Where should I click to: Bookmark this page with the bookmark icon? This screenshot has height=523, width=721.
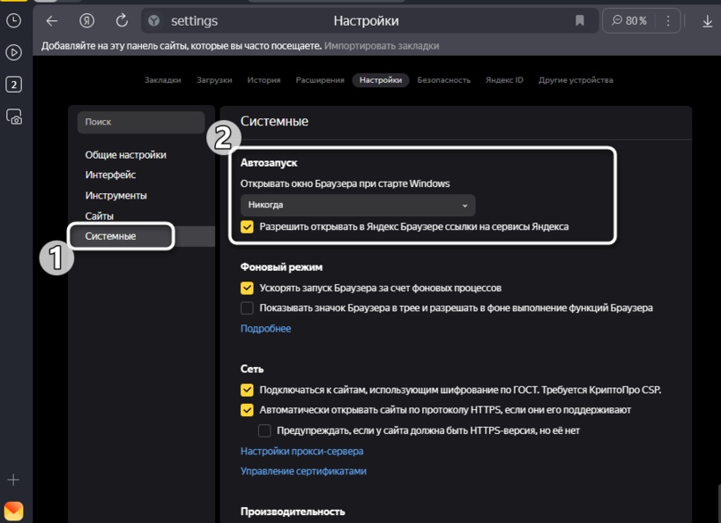tap(580, 20)
